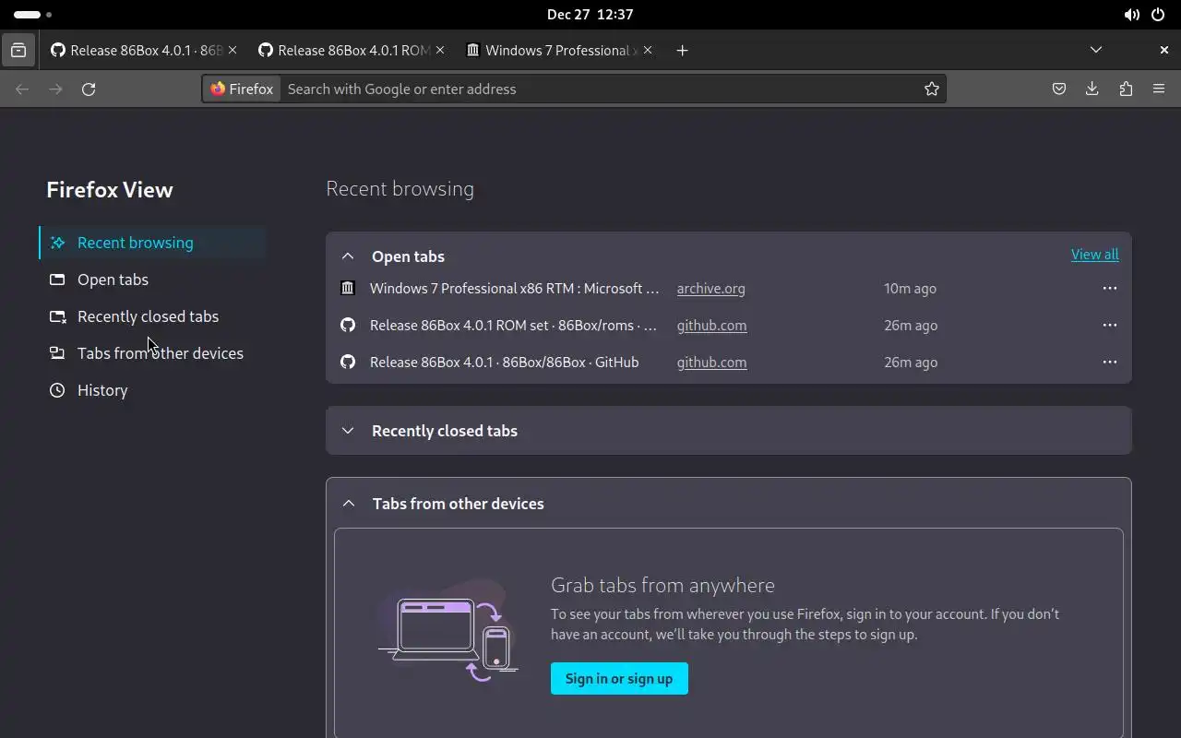Screen dimensions: 1181x738
Task: Open the Extensions puzzle icon
Action: pos(1126,89)
